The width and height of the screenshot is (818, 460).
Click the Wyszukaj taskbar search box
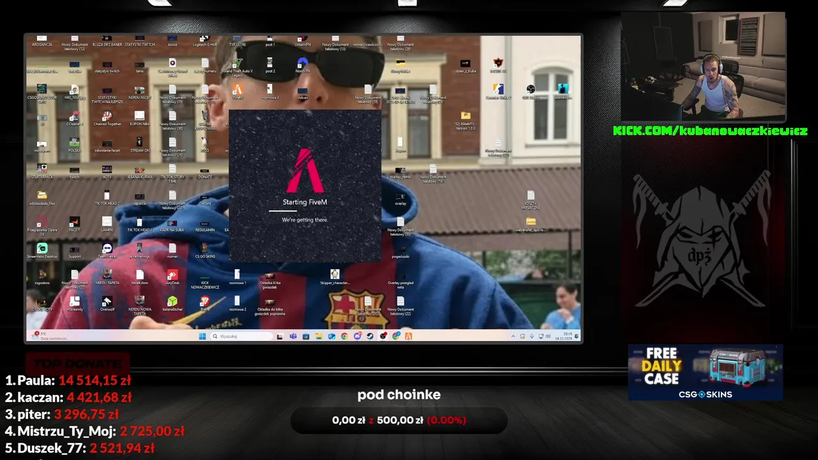(x=242, y=336)
